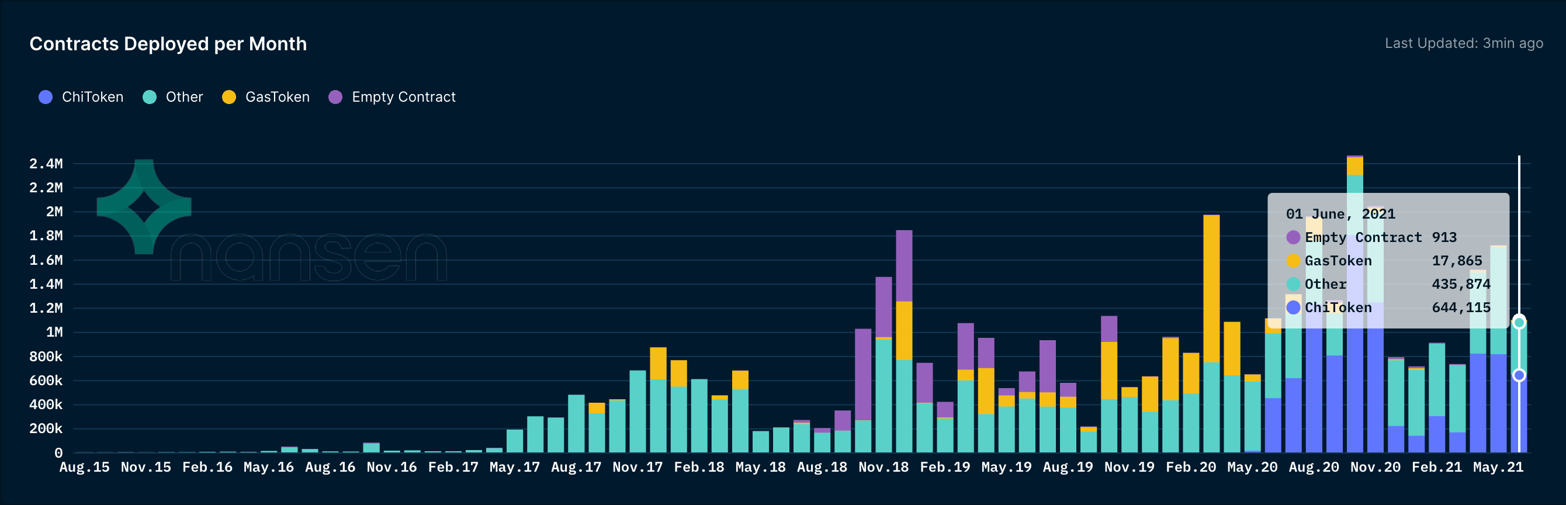The height and width of the screenshot is (505, 1566).
Task: Click the "400k" y-axis label
Action: [46, 404]
